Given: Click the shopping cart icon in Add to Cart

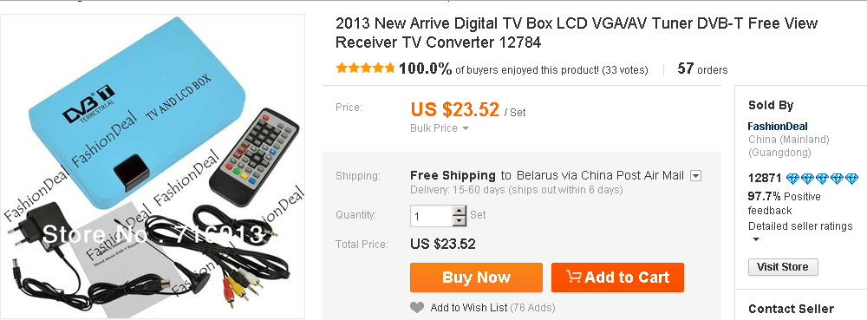Looking at the screenshot, I should pyautogui.click(x=573, y=277).
